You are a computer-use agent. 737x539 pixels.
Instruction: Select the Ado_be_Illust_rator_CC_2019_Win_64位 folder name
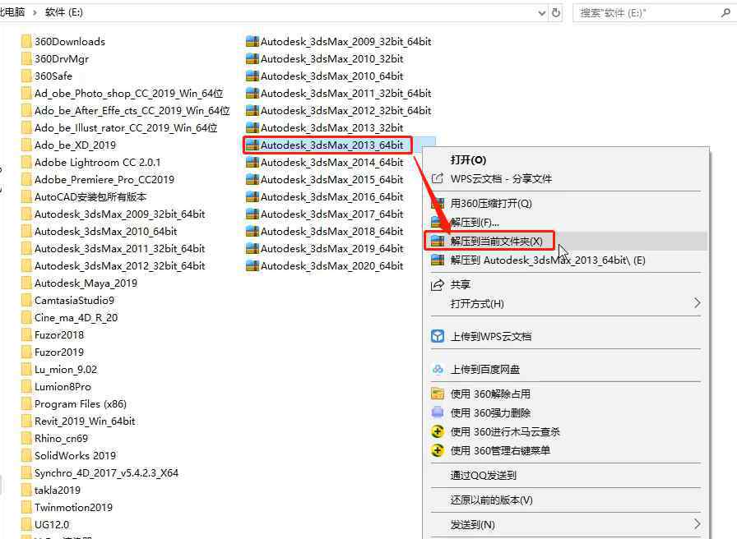point(126,127)
